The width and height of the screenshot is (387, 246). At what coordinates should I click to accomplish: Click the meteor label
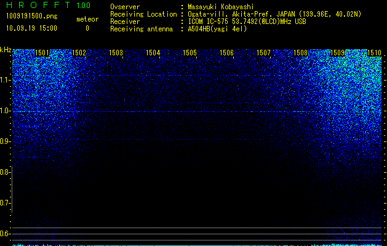[87, 19]
